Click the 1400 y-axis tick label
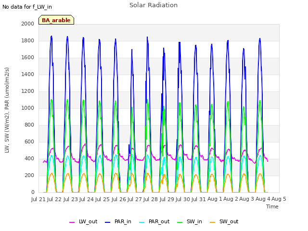The width and height of the screenshot is (308, 231). pos(28,74)
